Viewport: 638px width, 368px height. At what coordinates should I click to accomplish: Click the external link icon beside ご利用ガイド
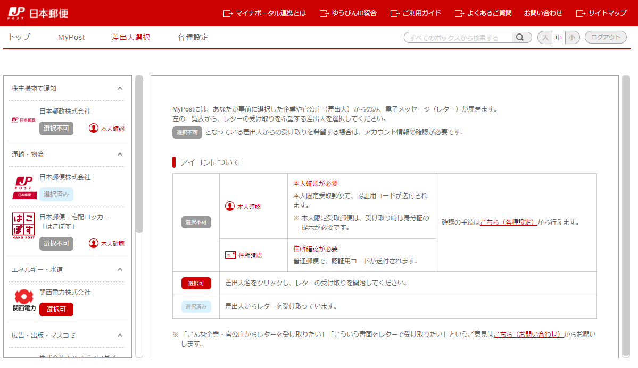click(x=395, y=13)
